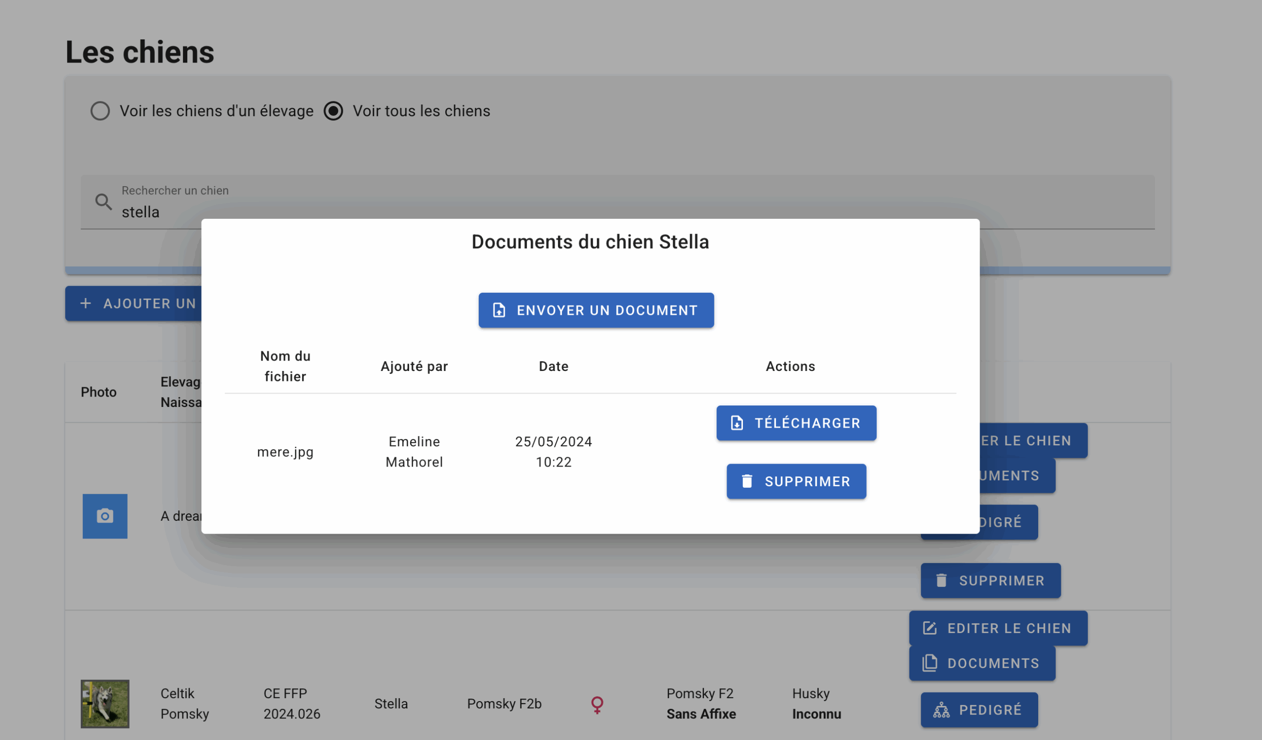The height and width of the screenshot is (740, 1262).
Task: Click 'Nom du fichier' column header
Action: pos(285,366)
